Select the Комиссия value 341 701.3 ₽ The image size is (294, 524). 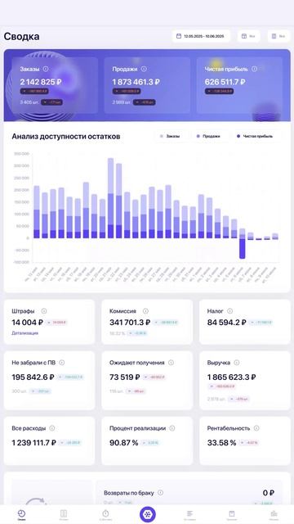click(130, 323)
